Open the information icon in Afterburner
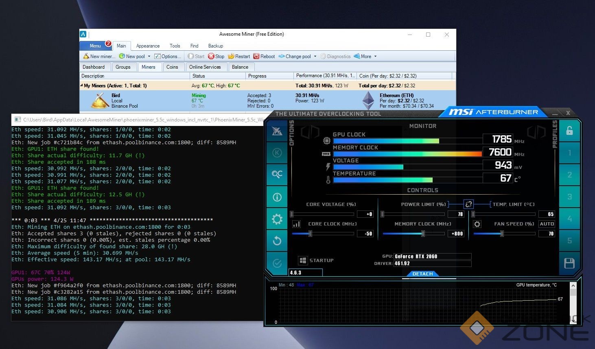 277,197
